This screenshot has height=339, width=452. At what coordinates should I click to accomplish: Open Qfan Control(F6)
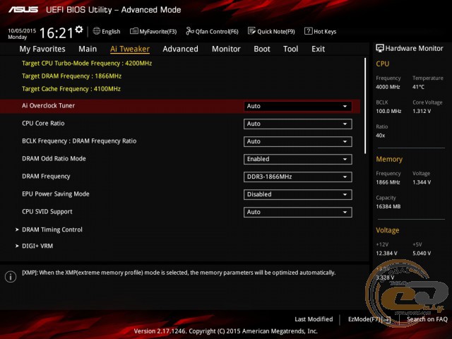212,31
